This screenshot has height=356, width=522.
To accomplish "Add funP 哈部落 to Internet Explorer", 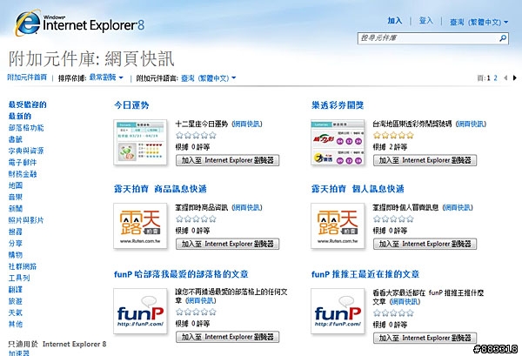I will click(x=227, y=337).
